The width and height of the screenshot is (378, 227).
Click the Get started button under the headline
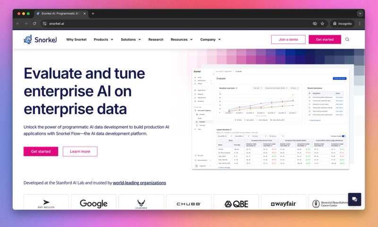pyautogui.click(x=41, y=151)
